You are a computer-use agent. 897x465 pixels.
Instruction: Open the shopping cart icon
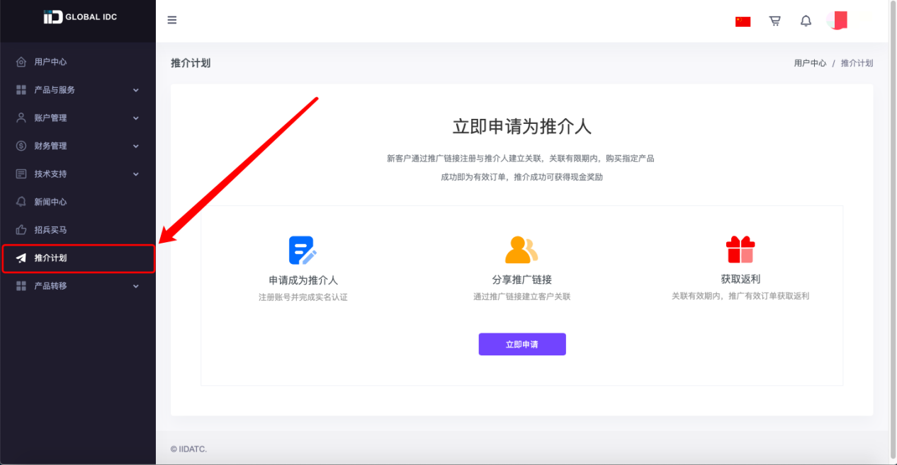coord(774,21)
